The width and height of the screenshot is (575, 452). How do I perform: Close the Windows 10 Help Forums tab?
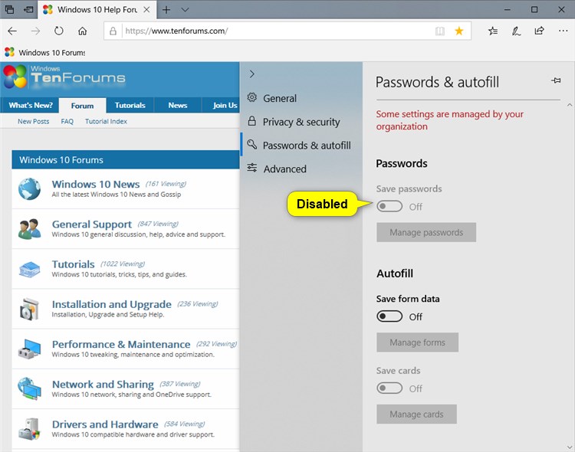tap(146, 9)
